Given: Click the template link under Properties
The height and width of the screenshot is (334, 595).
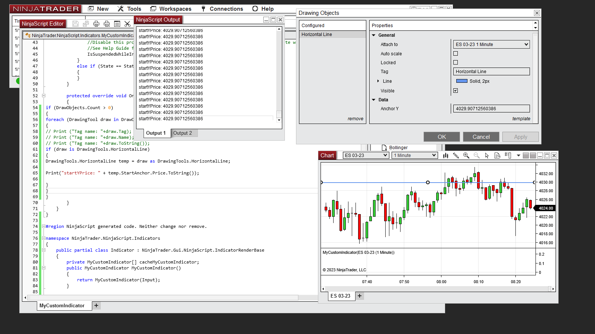Looking at the screenshot, I should click(521, 119).
